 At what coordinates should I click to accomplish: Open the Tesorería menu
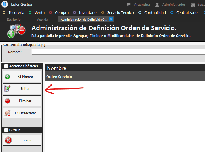pos(16,12)
